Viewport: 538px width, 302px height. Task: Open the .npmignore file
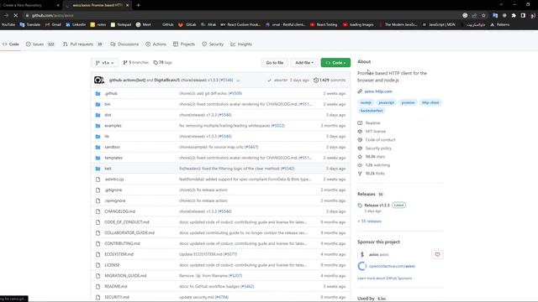pos(114,200)
